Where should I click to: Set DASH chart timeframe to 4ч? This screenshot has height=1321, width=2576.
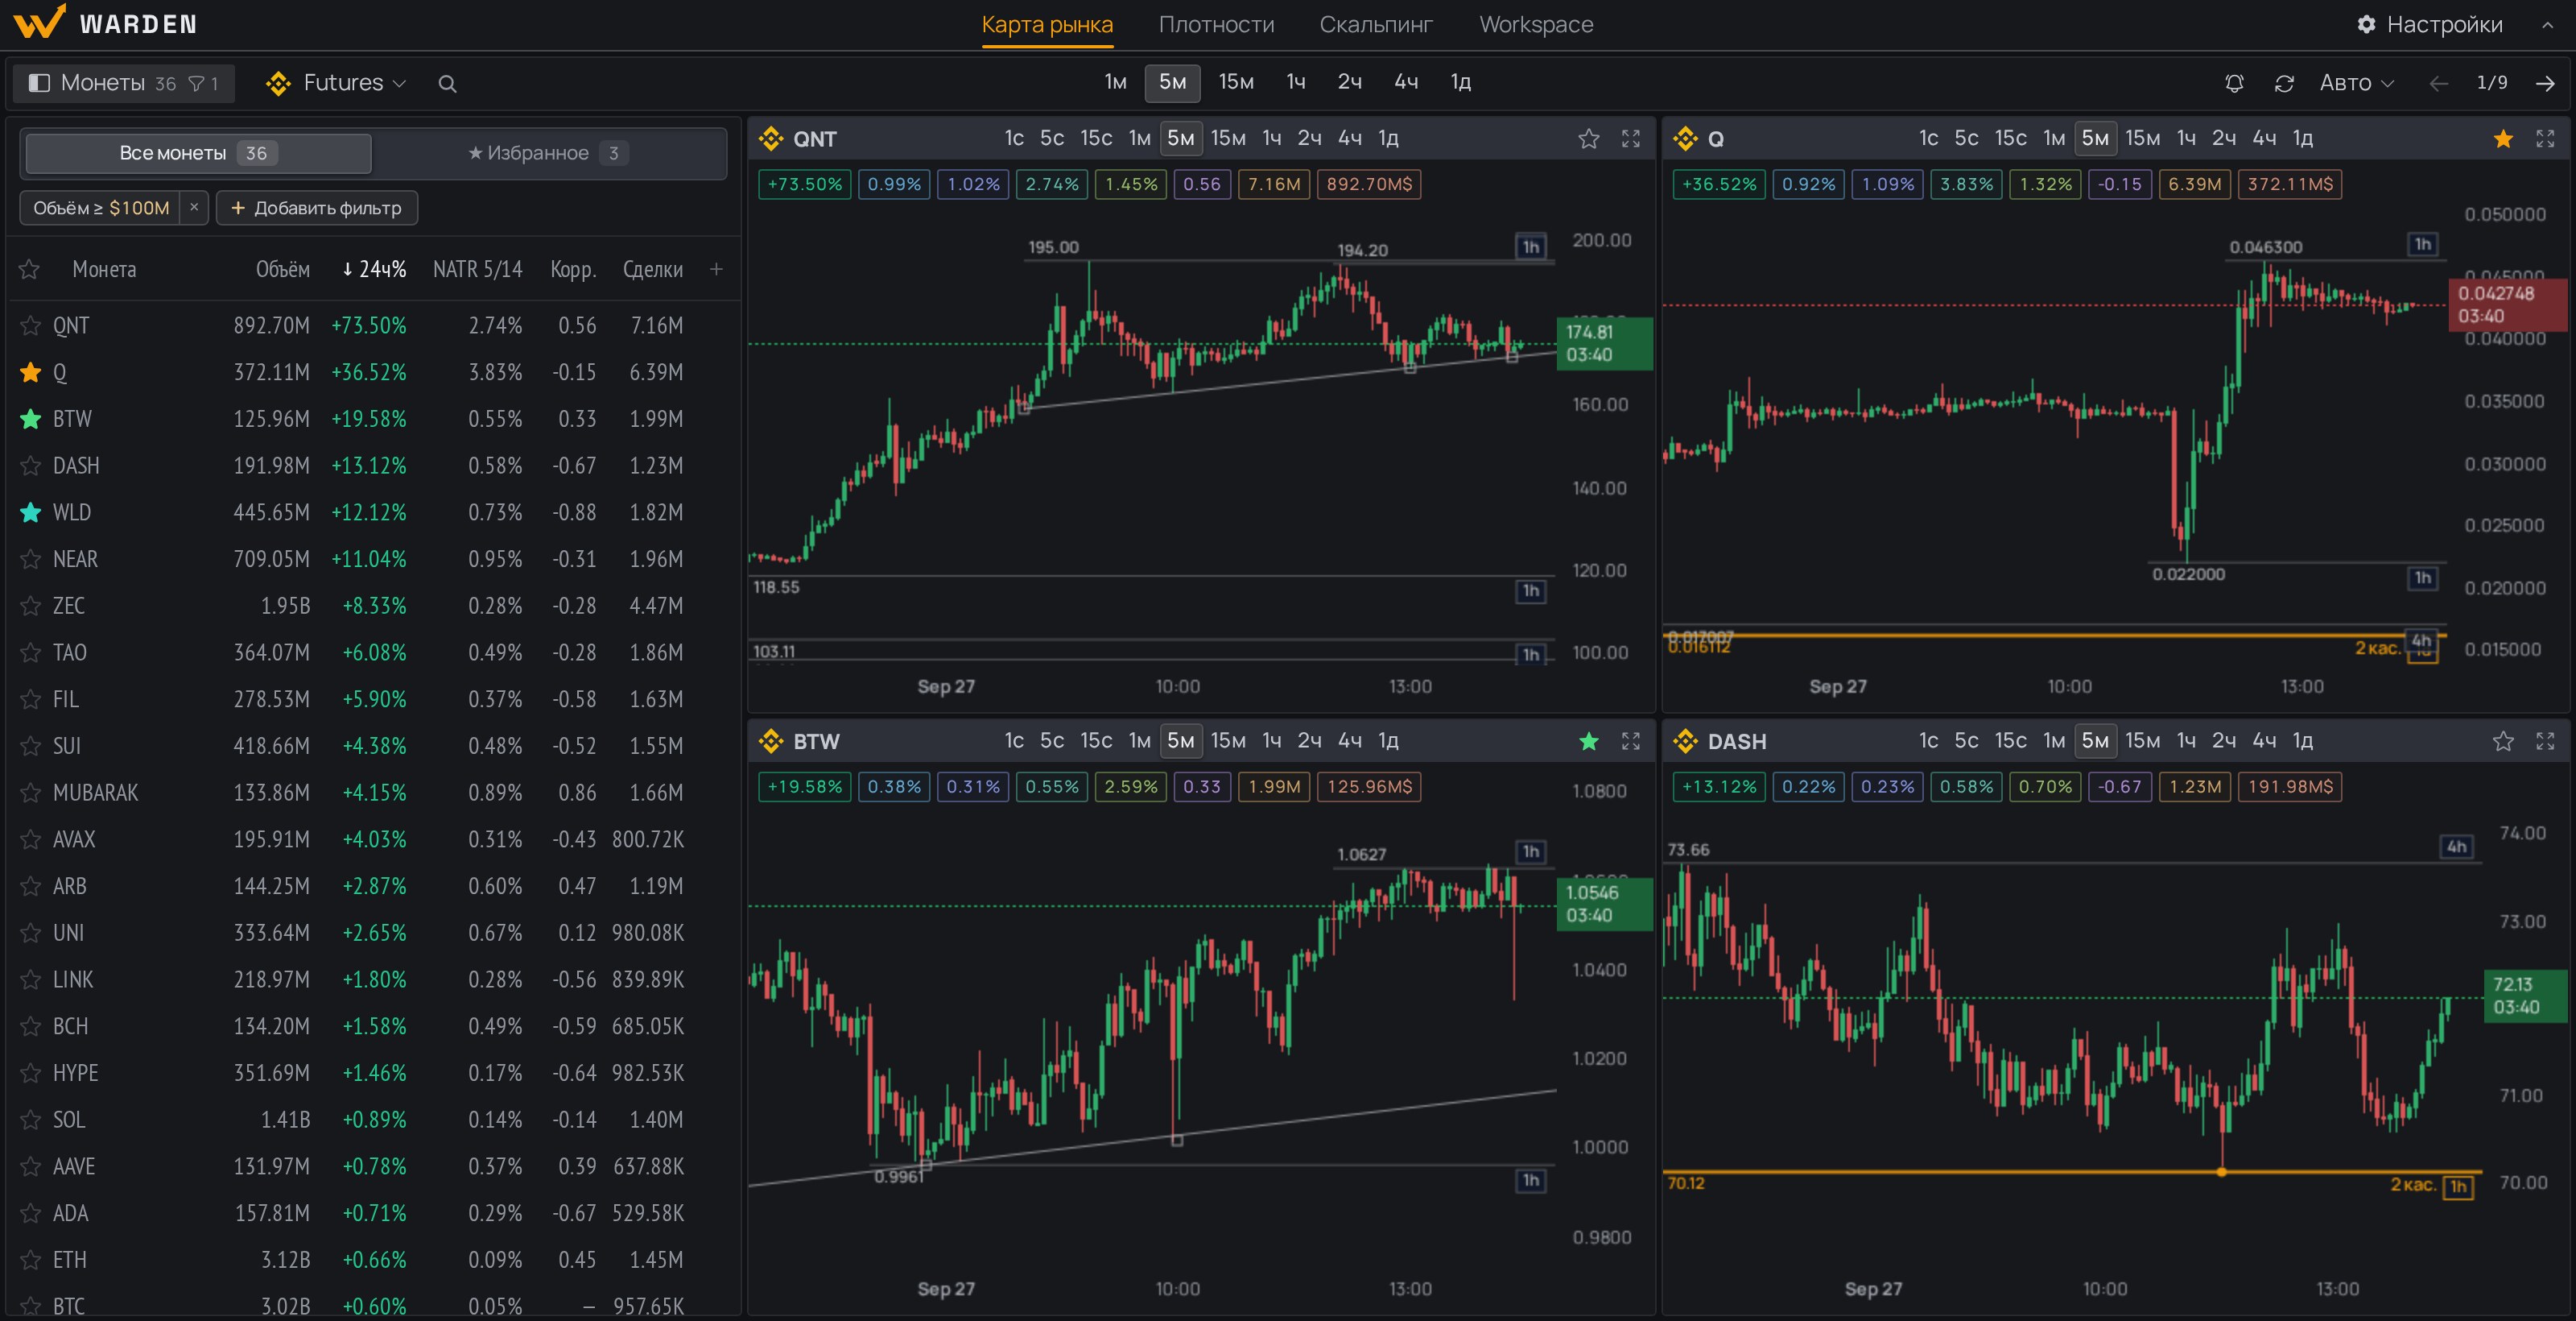(x=2264, y=740)
